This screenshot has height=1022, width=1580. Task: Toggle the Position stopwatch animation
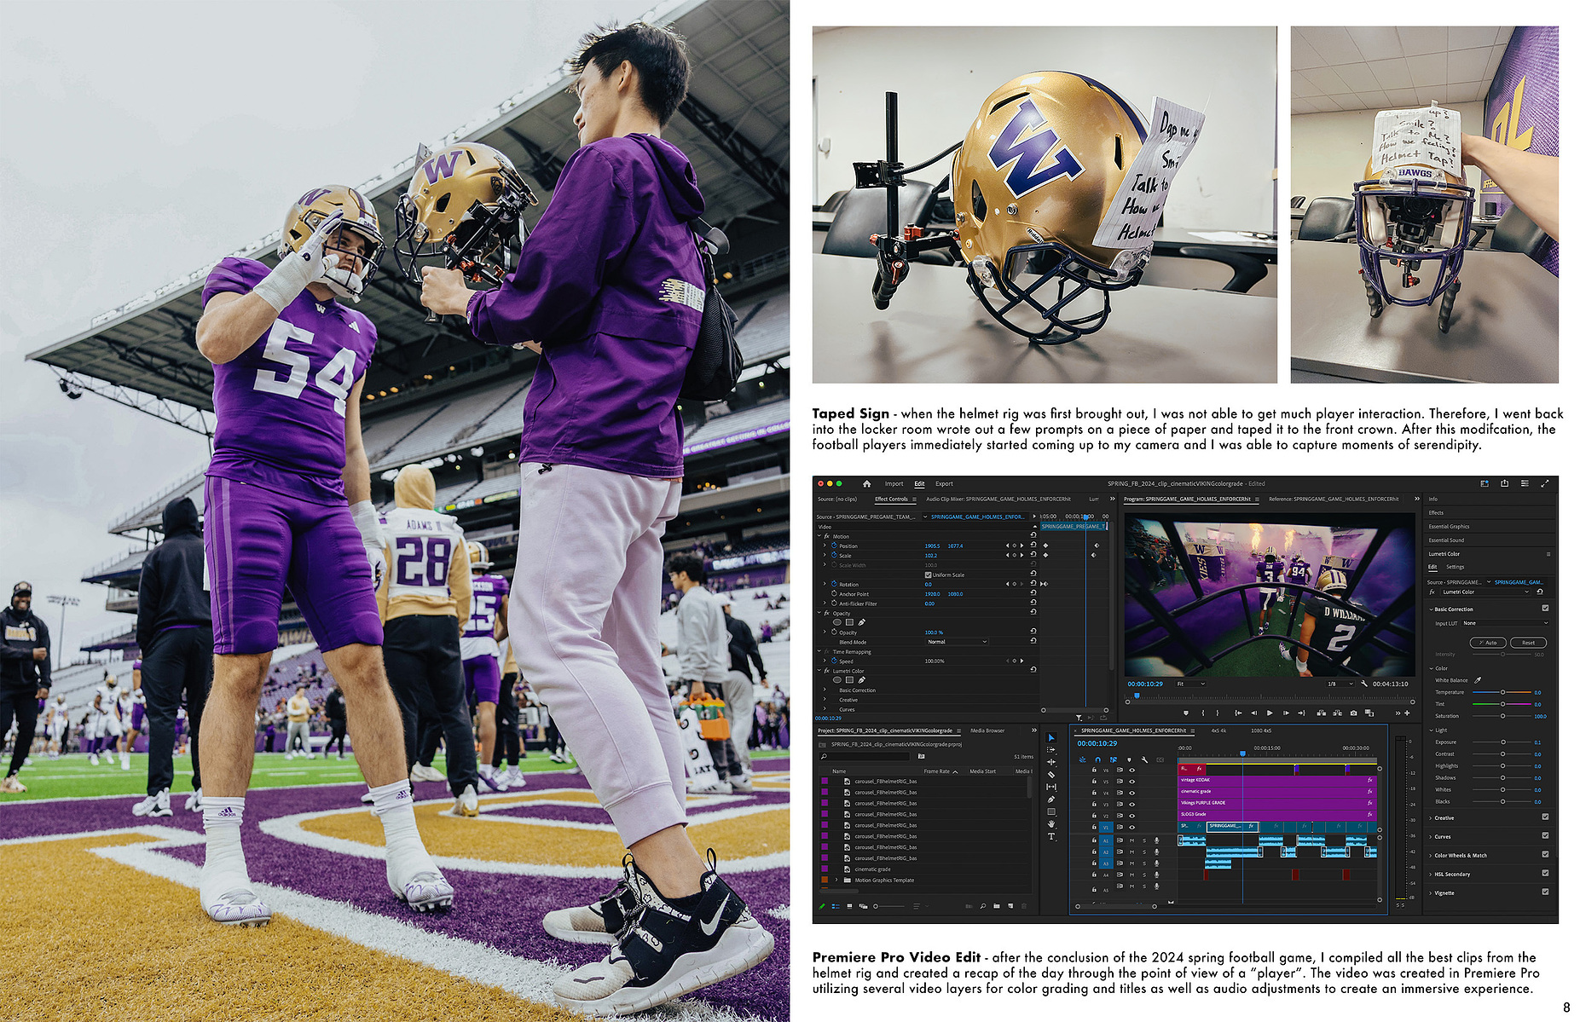[x=834, y=546]
